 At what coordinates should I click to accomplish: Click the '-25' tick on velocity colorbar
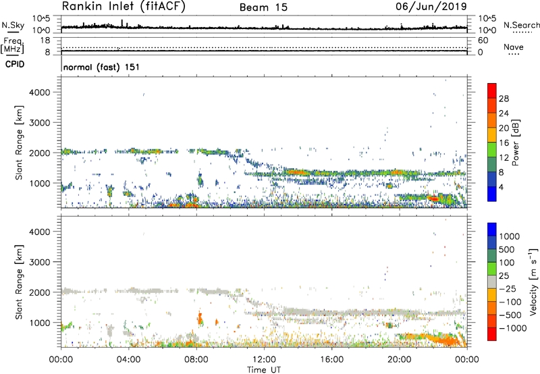(508, 289)
